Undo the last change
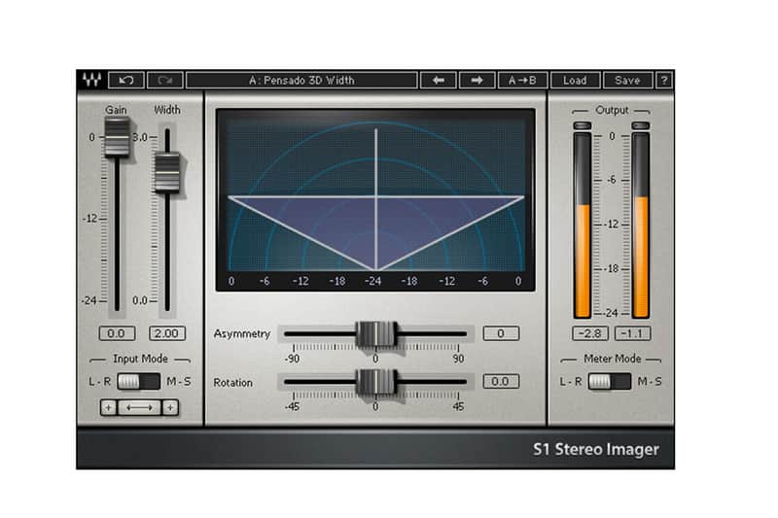Viewport: 778px width, 518px height. 126,81
